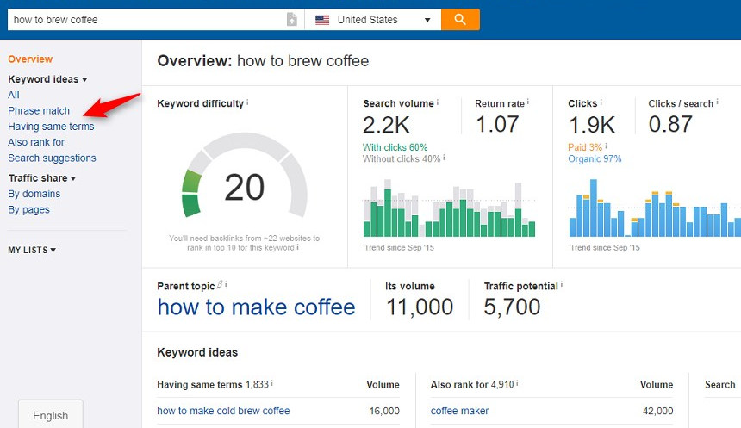
Task: Click the file upload icon in search box
Action: point(292,19)
